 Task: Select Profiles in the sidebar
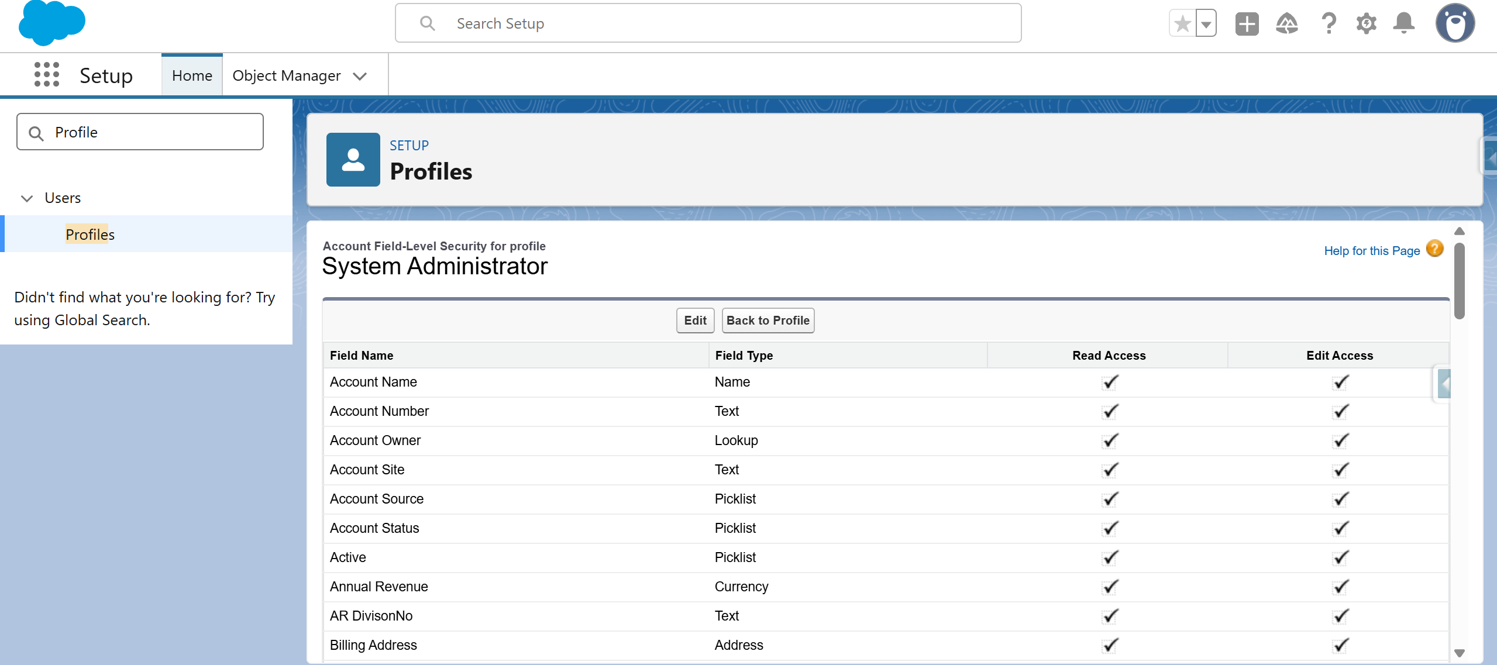90,235
